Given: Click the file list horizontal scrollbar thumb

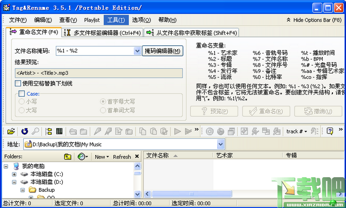Looking at the screenshot, I should [192, 194].
